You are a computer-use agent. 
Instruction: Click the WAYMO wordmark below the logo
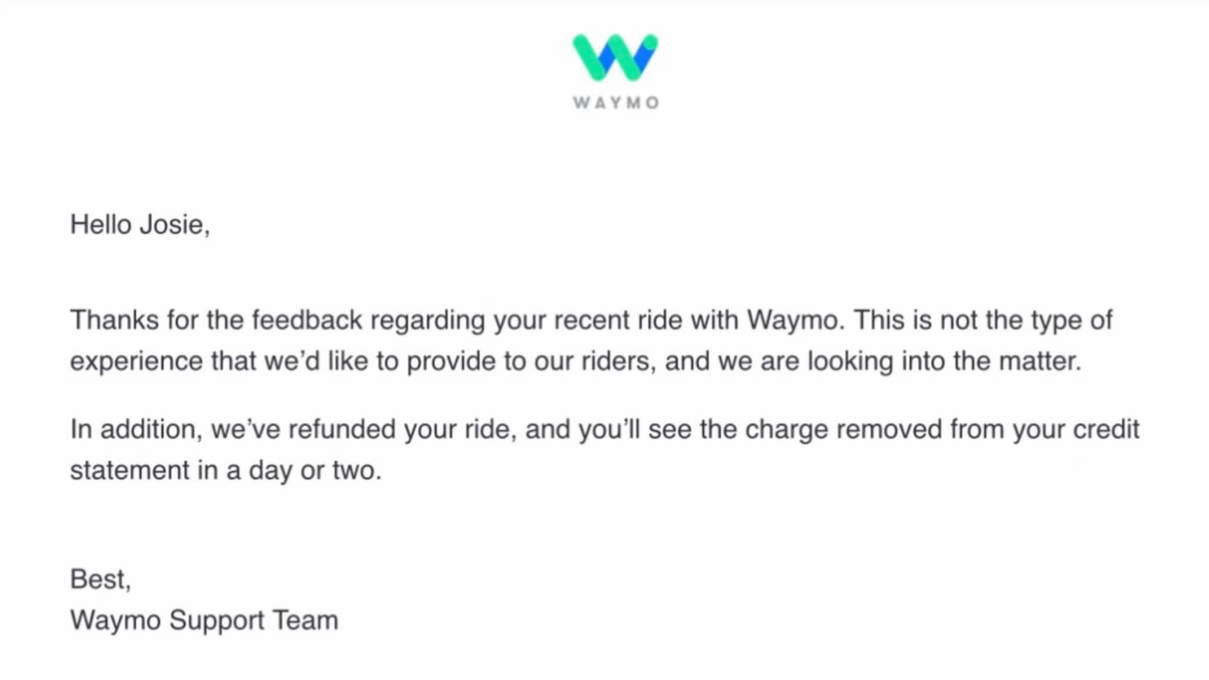pyautogui.click(x=615, y=103)
